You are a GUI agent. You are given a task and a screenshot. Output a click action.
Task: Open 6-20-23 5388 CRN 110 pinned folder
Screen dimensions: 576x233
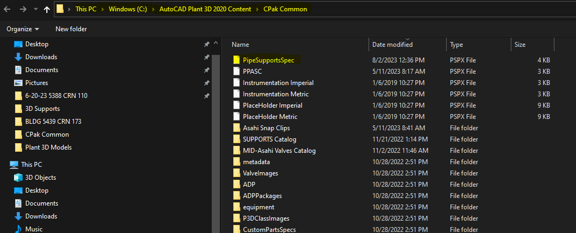56,96
